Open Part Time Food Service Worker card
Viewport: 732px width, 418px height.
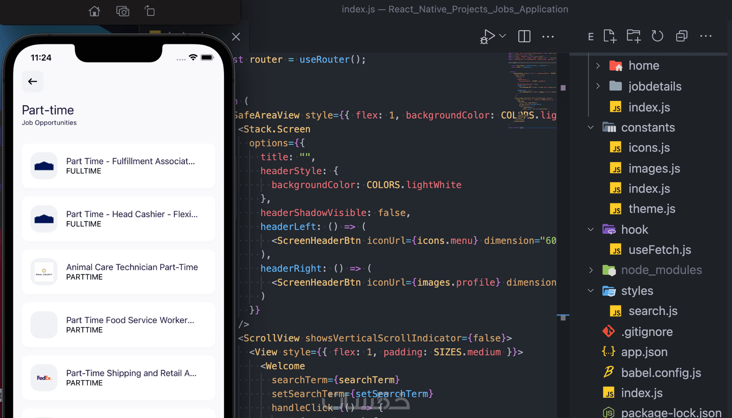(x=118, y=325)
